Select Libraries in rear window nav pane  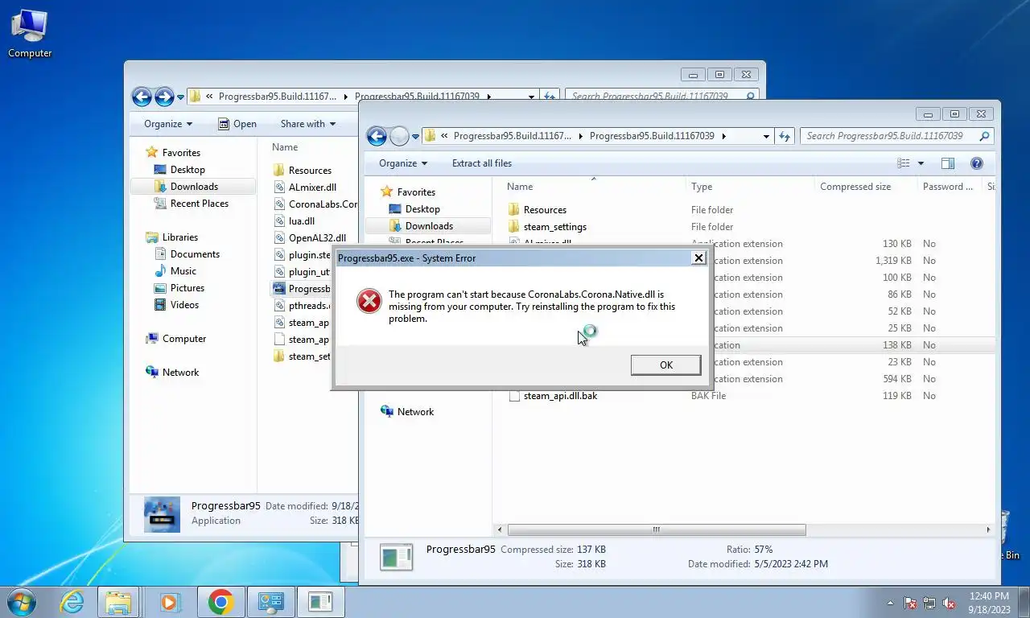coord(179,237)
